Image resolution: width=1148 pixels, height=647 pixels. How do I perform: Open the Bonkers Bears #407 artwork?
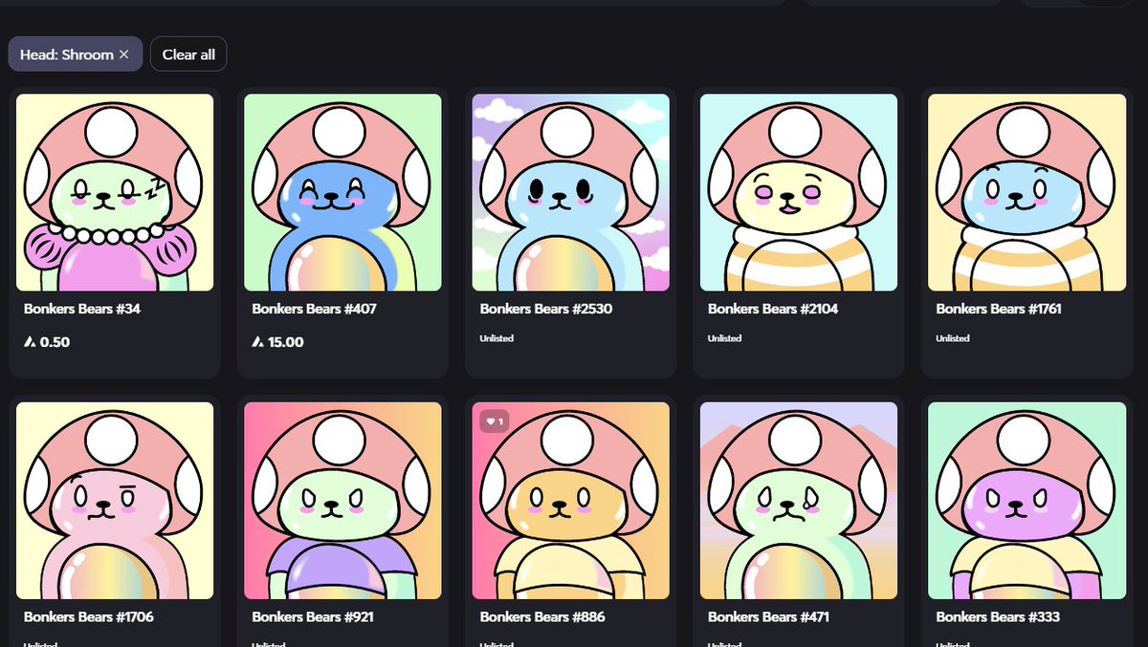[x=342, y=190]
